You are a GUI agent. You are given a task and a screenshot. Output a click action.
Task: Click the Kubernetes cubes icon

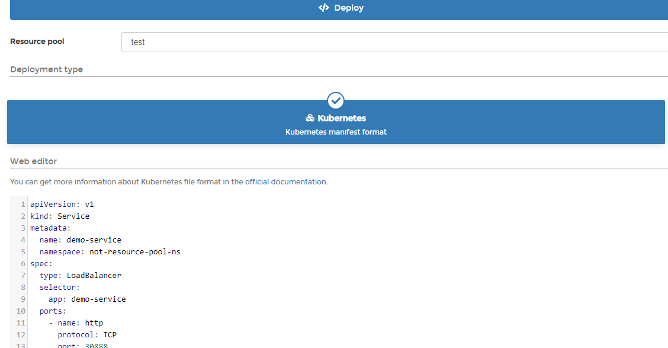tap(310, 118)
